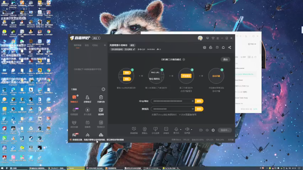Mute the speaker icon in bottom toolbar
The width and height of the screenshot is (303, 170).
coord(187,130)
